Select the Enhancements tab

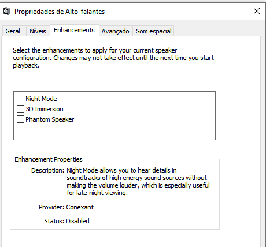(x=74, y=30)
